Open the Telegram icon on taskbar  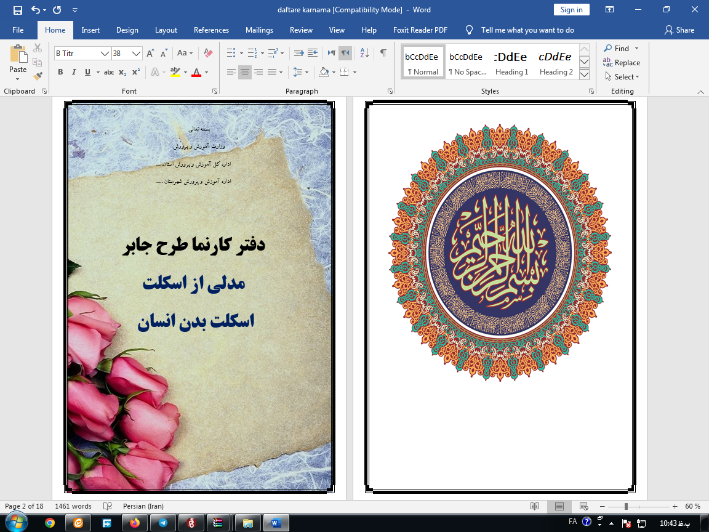162,522
